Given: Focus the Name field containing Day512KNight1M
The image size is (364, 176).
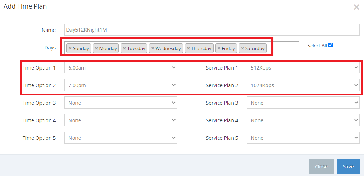Looking at the screenshot, I should (212, 30).
